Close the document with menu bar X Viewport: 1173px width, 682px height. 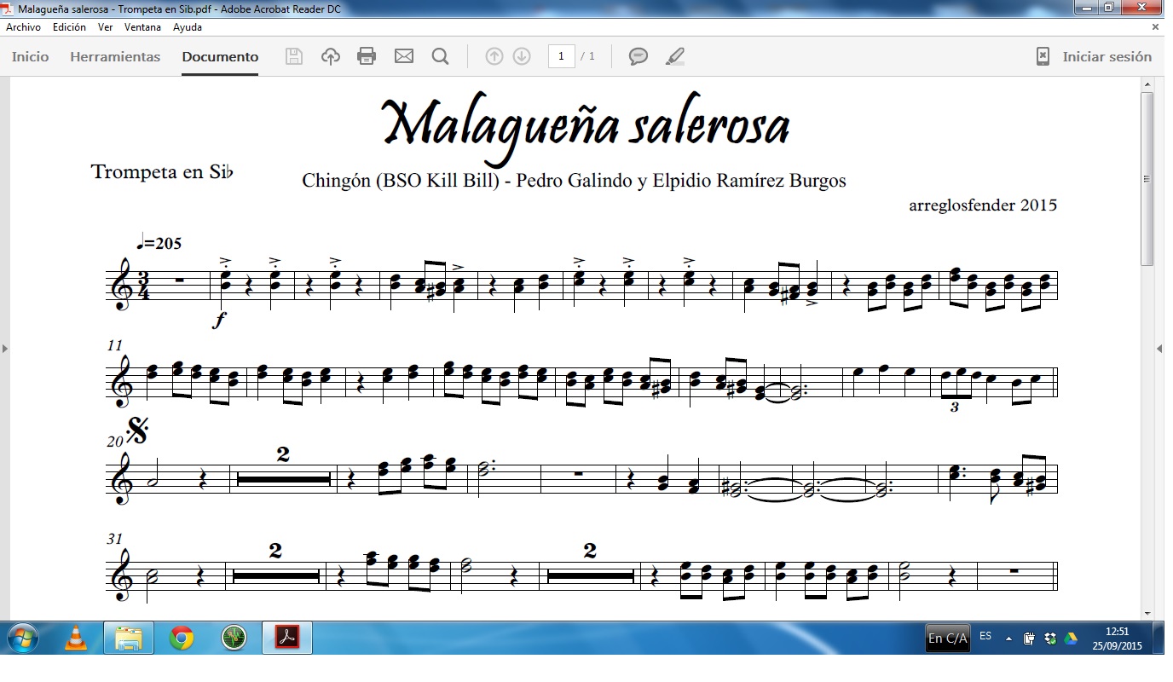click(x=1156, y=27)
